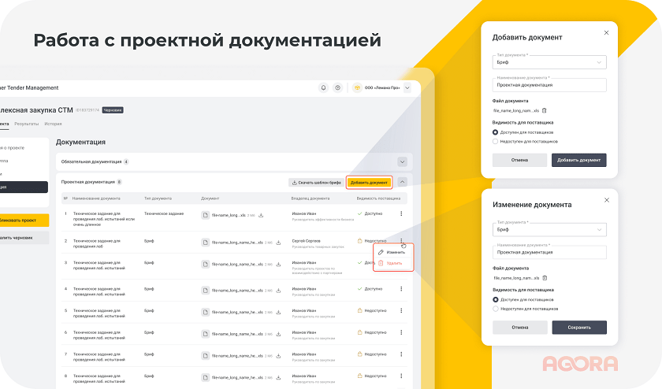662x389 pixels.
Task: Close the Добавить документ dialog
Action: [606, 32]
